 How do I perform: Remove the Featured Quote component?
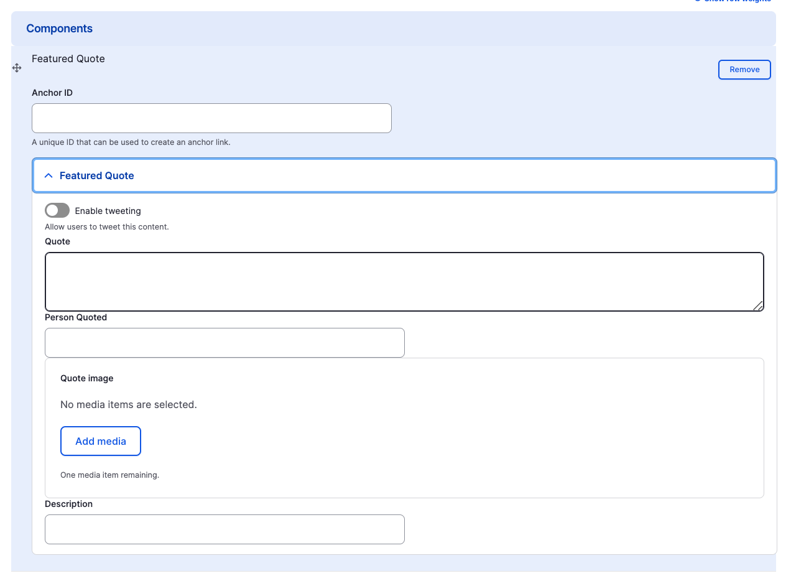744,70
